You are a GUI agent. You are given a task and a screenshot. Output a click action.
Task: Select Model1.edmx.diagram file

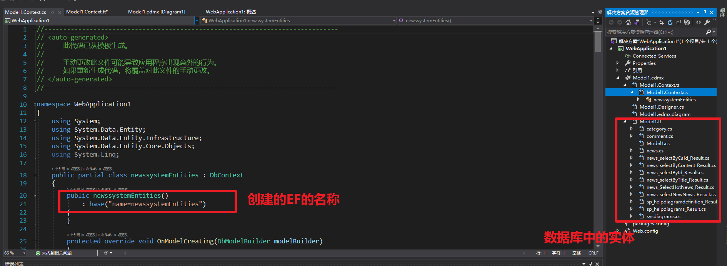[665, 114]
